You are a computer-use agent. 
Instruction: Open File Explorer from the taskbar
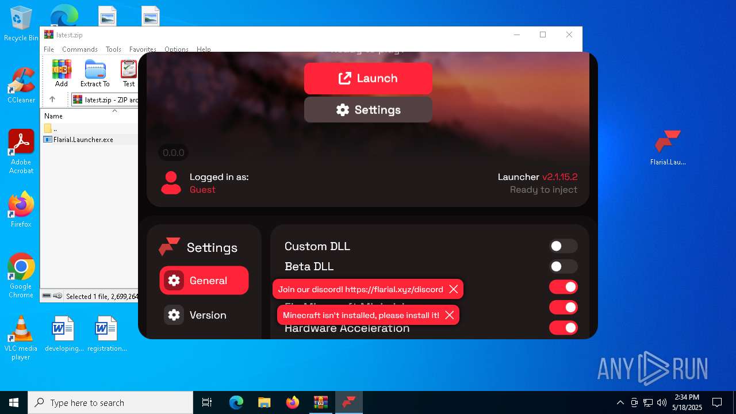click(x=264, y=402)
